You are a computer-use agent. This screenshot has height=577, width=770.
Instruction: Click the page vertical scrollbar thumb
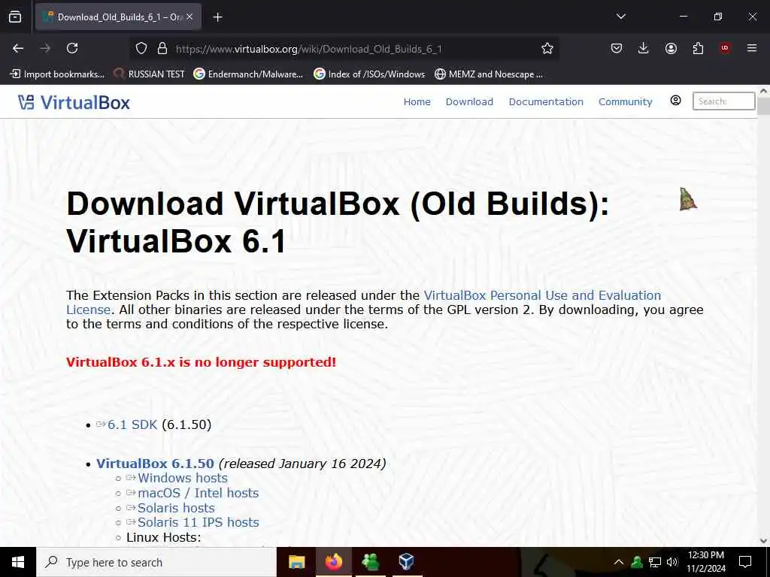[763, 106]
